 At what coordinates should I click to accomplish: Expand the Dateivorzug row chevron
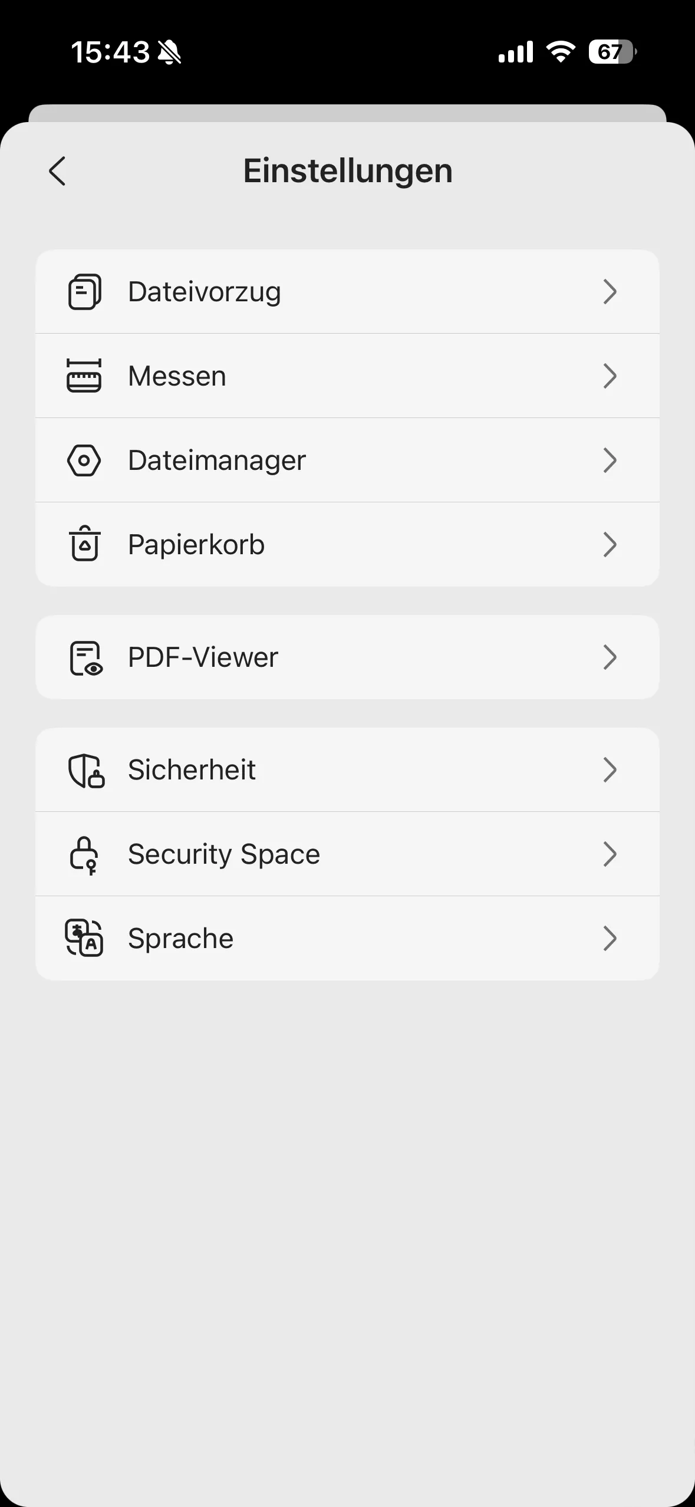pos(610,292)
